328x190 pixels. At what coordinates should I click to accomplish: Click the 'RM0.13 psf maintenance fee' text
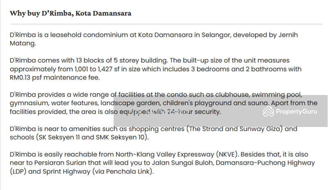tap(54, 77)
